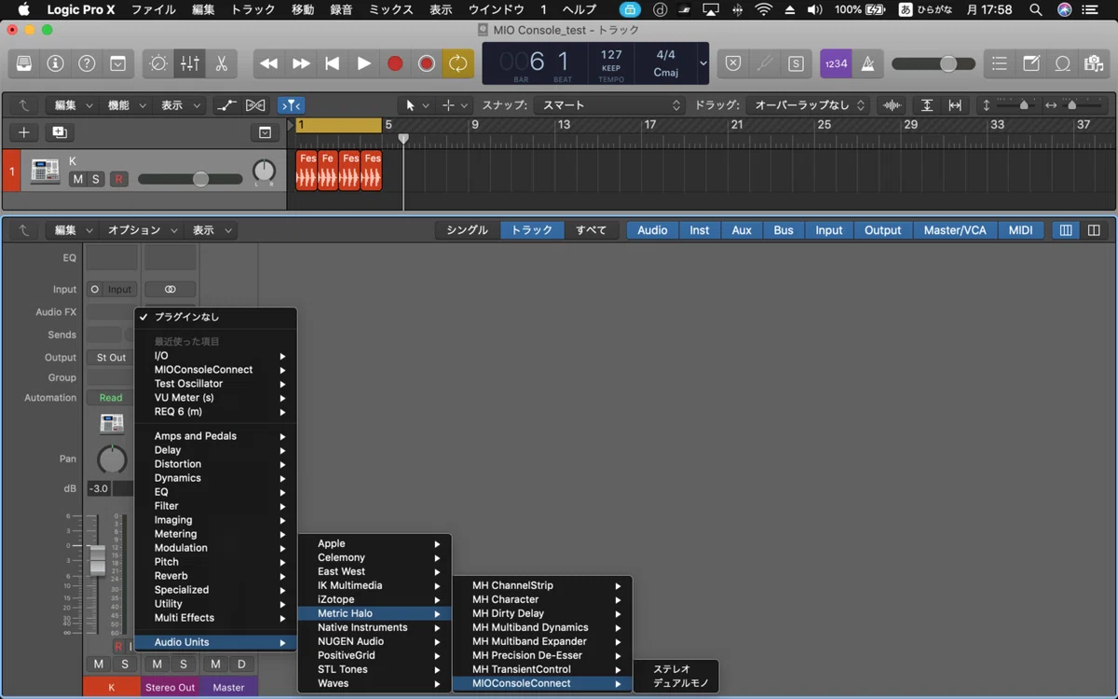Open the Editors scissors icon

coord(221,63)
